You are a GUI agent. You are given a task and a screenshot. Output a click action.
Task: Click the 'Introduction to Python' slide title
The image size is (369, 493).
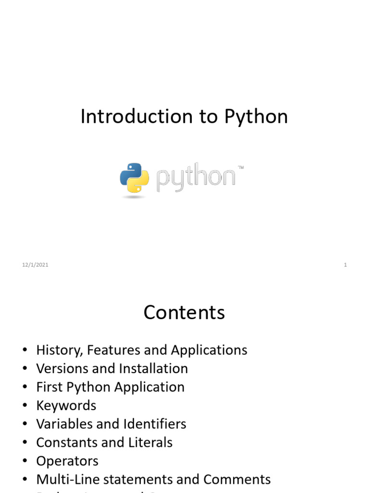[x=184, y=117]
